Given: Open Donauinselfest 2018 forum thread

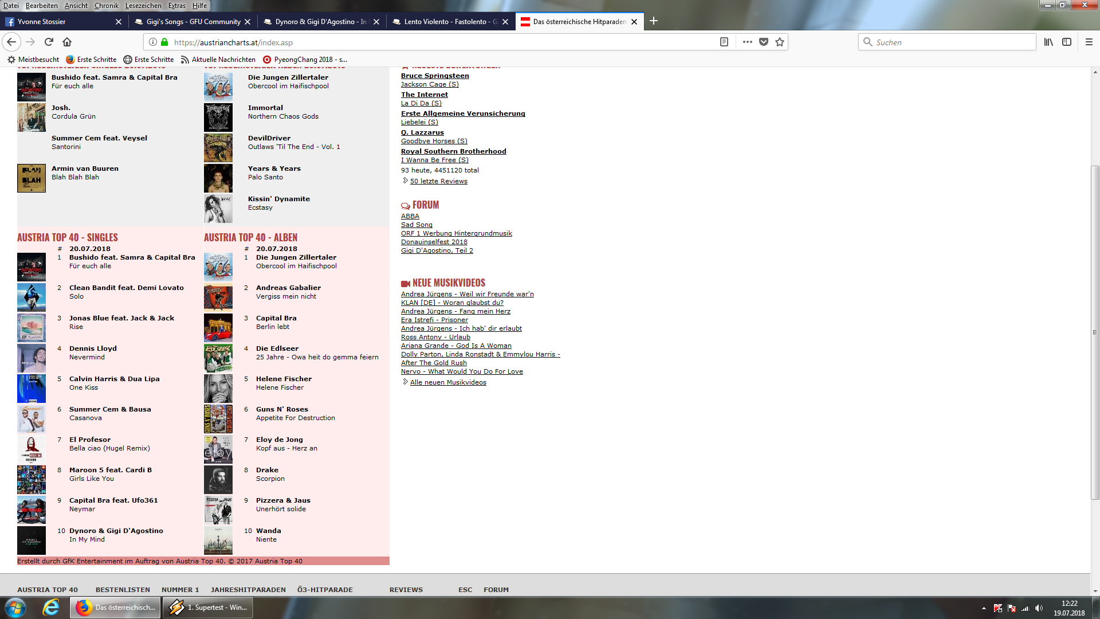Looking at the screenshot, I should coord(434,242).
